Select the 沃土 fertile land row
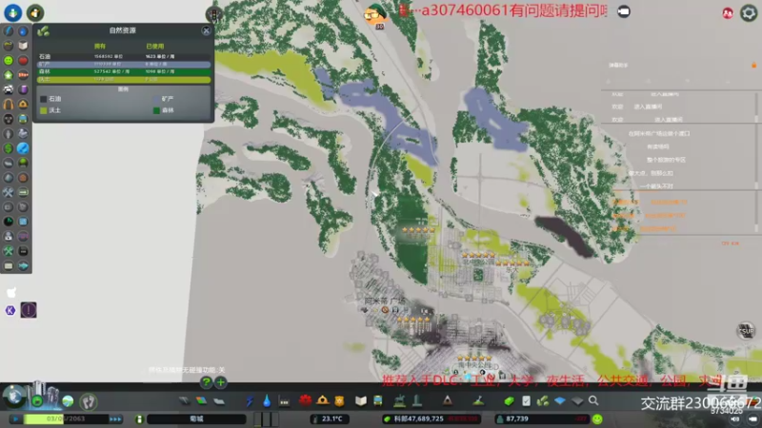762x428 pixels. click(124, 79)
